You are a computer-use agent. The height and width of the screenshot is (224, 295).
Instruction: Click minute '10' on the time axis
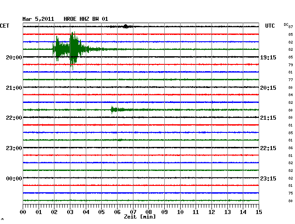click(x=180, y=212)
